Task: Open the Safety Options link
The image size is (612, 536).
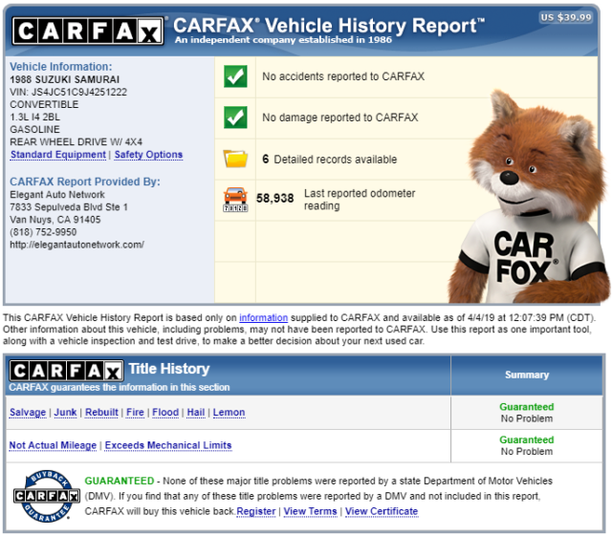Action: [x=148, y=155]
